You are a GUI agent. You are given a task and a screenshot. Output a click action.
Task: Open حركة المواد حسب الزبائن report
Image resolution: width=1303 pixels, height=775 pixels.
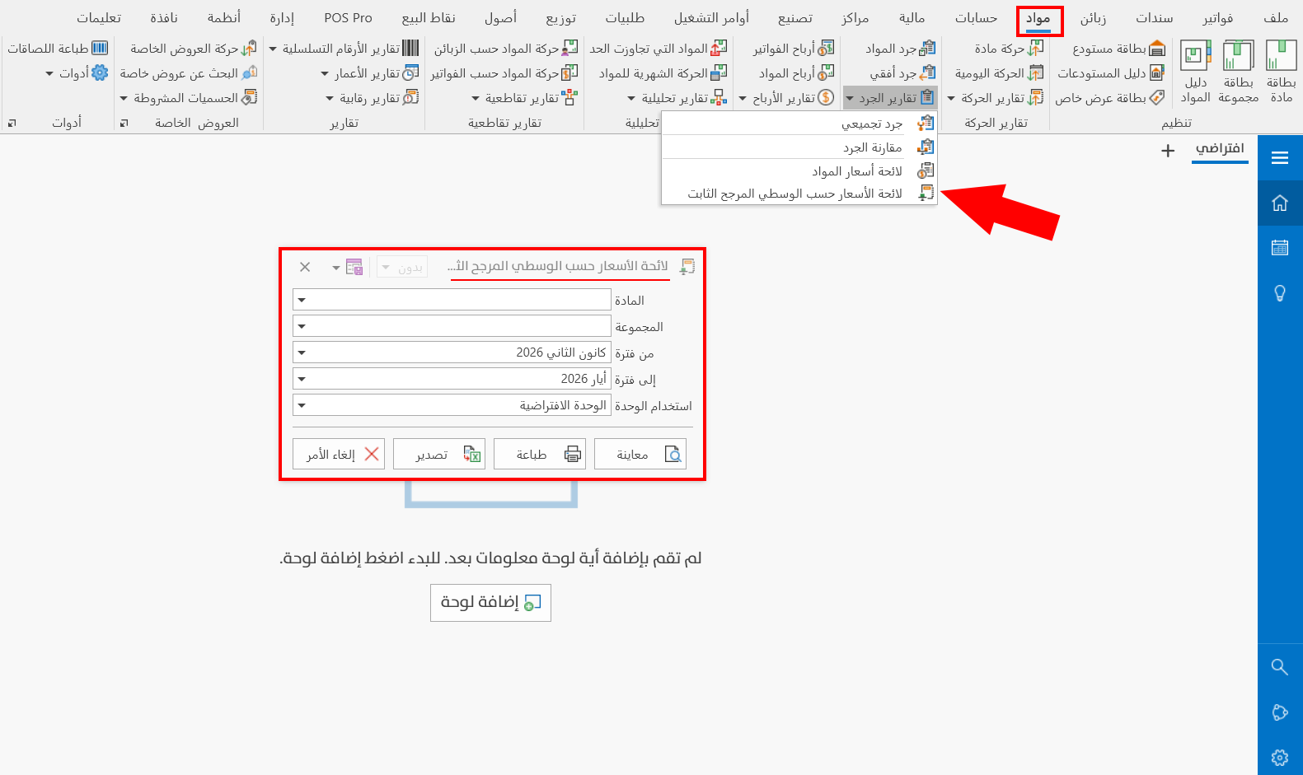pos(506,49)
